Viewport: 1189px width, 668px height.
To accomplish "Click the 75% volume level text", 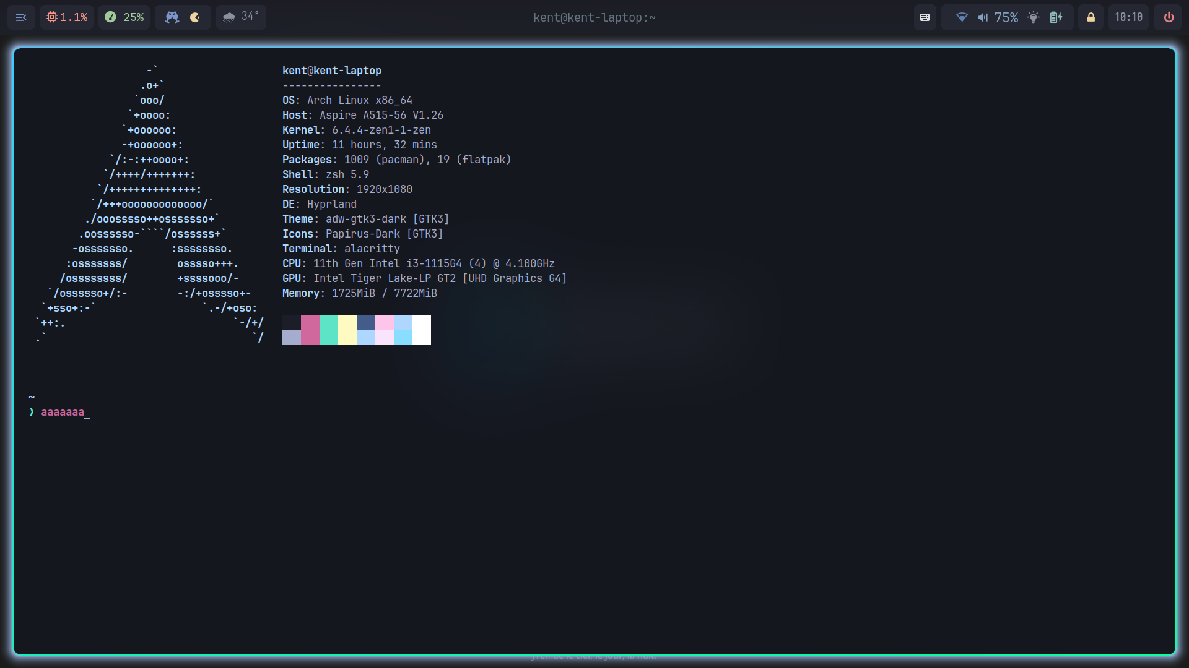I will [x=1006, y=17].
